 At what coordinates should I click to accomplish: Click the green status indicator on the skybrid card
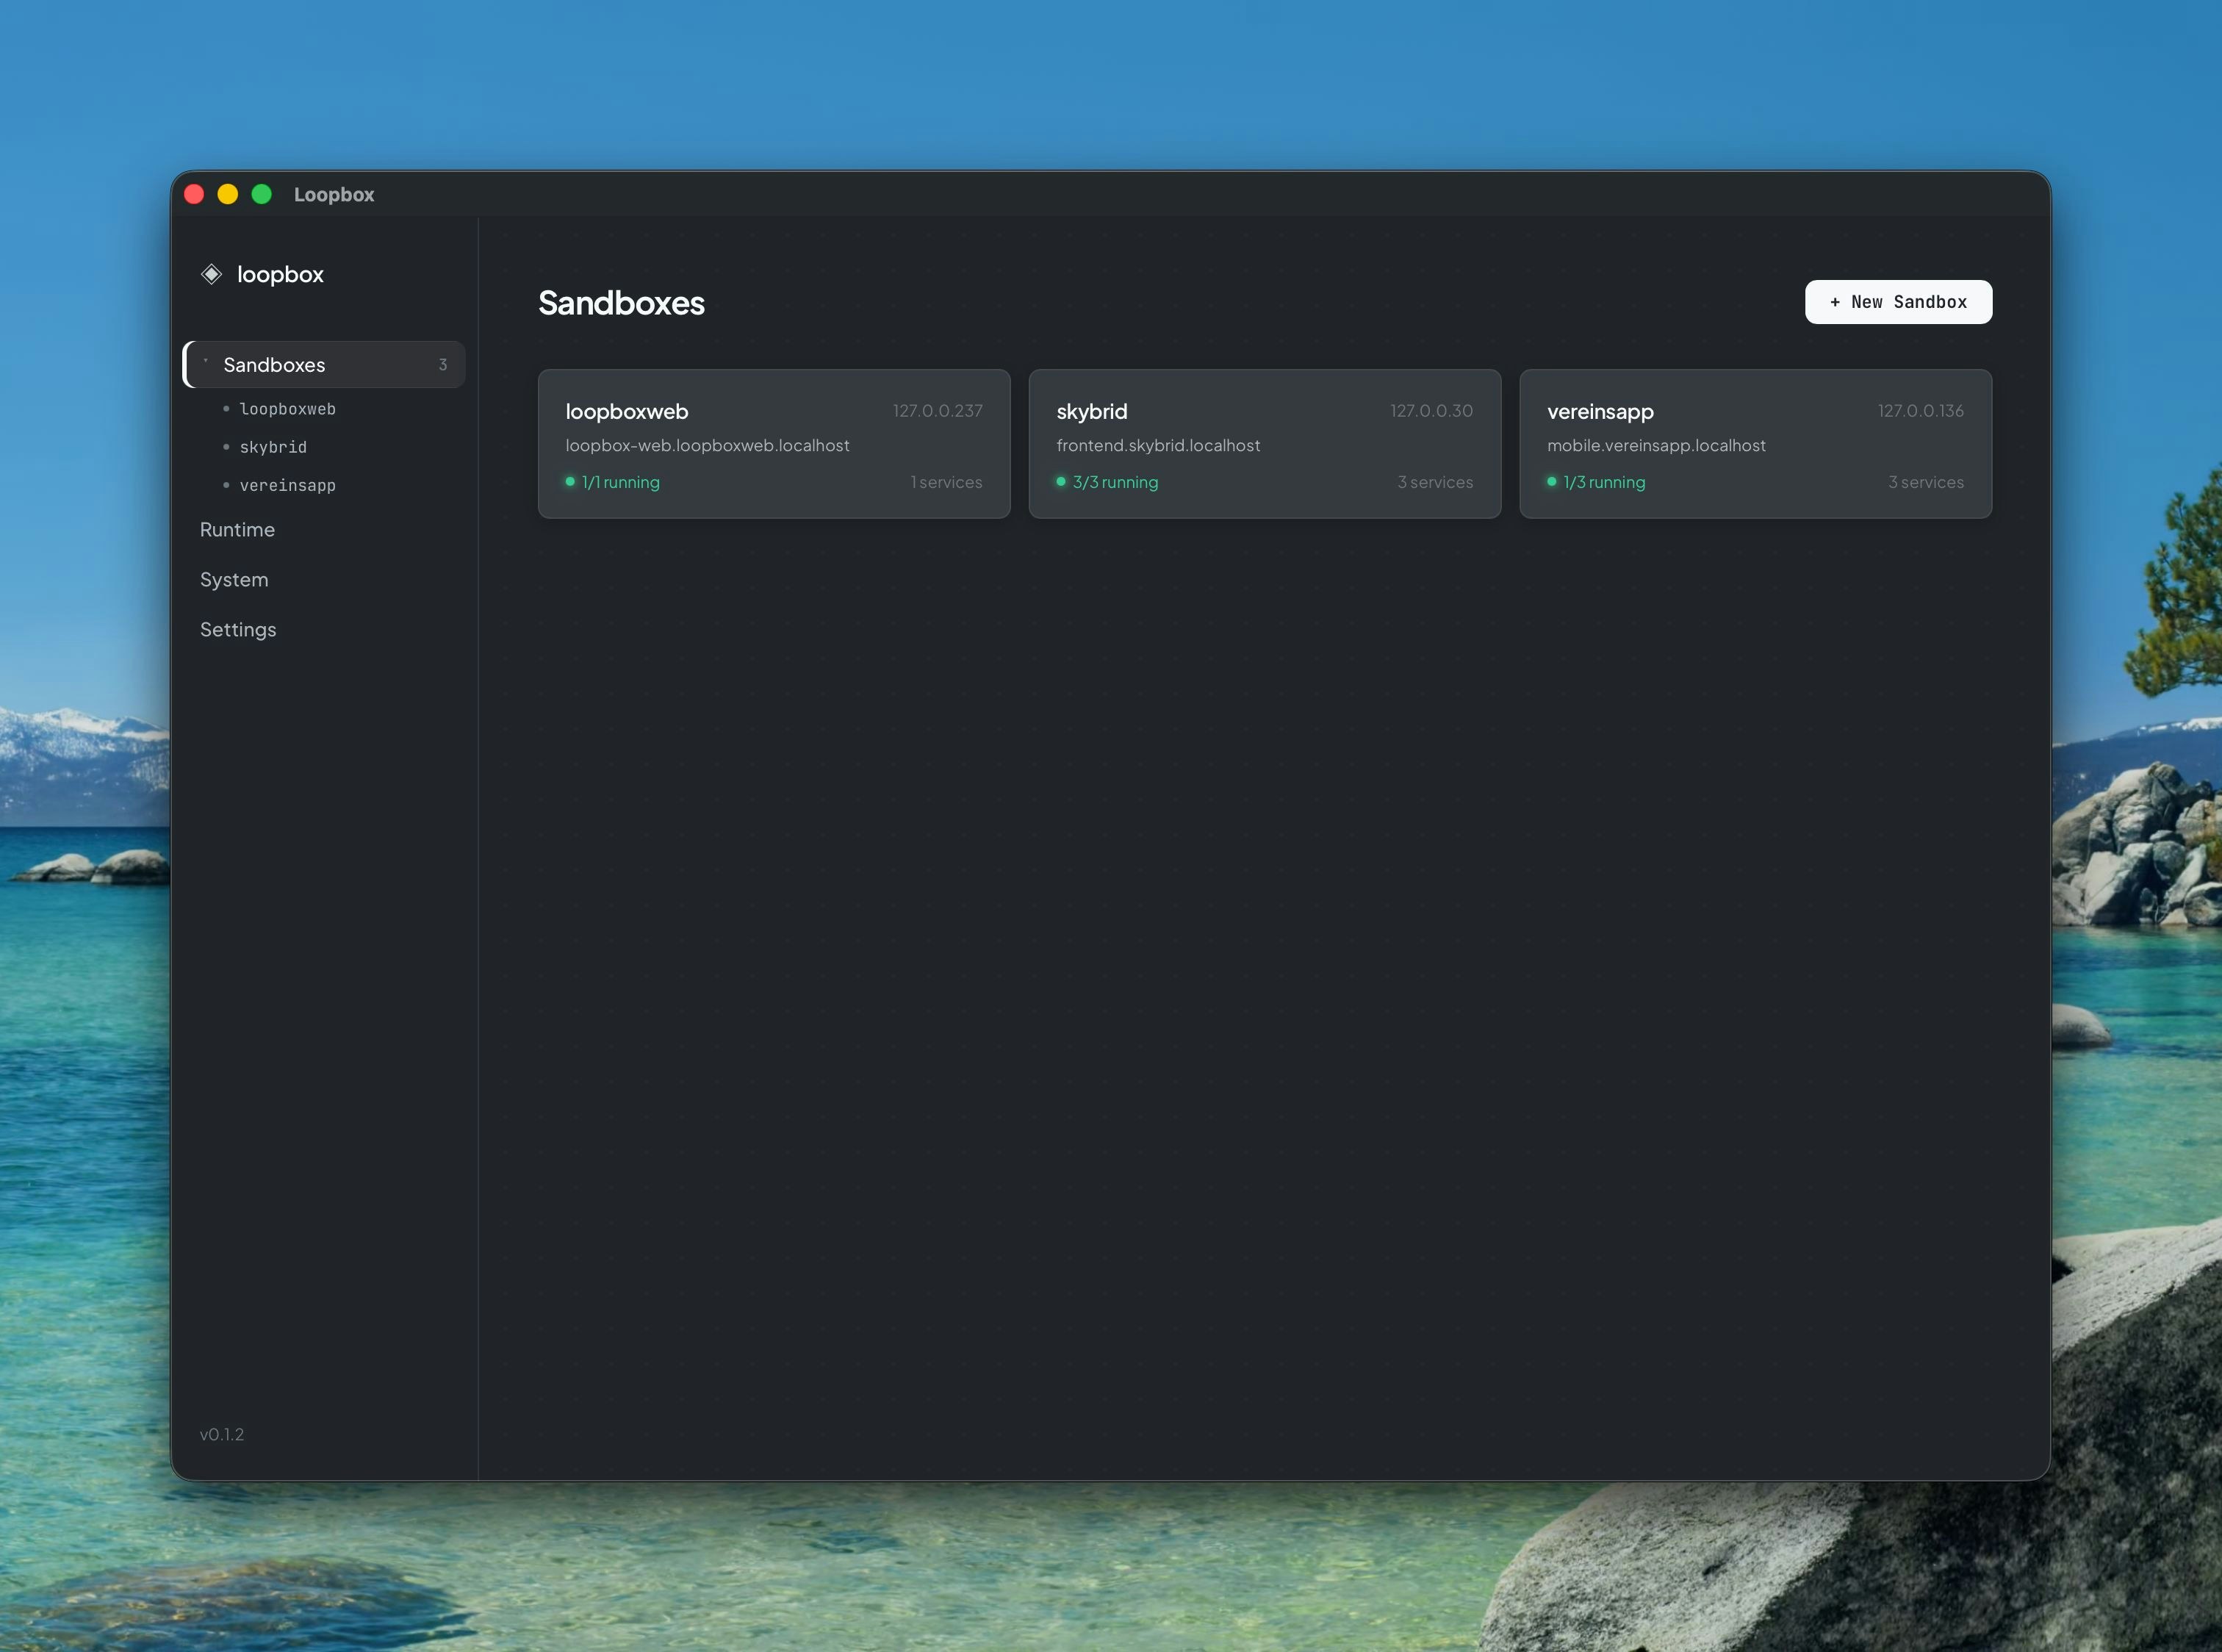(1061, 481)
